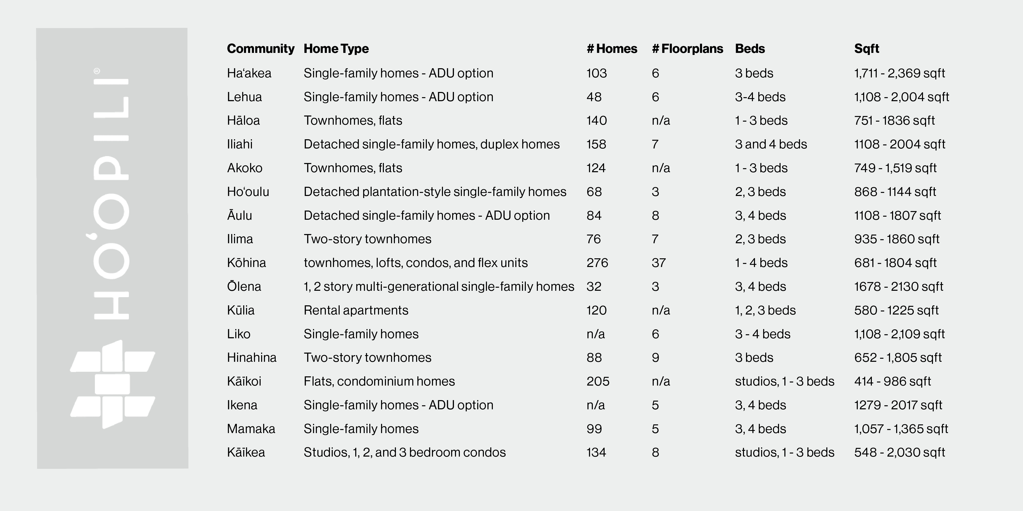Image resolution: width=1023 pixels, height=511 pixels.
Task: Click the 276 homes value for Kōhina
Action: [597, 263]
